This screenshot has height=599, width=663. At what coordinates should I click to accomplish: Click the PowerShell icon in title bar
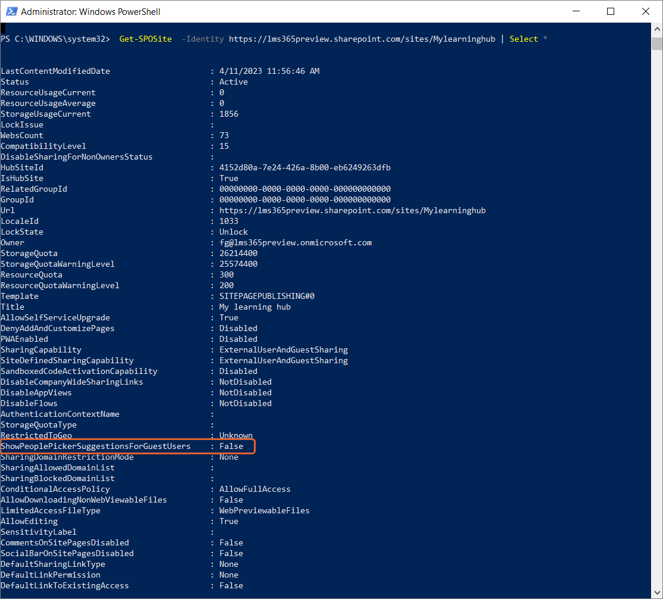[11, 11]
